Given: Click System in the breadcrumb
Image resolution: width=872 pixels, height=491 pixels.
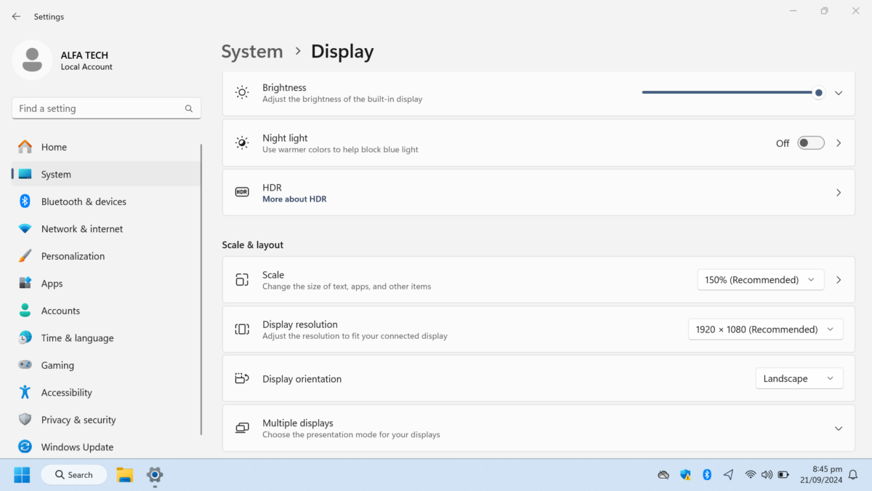Looking at the screenshot, I should [x=252, y=52].
